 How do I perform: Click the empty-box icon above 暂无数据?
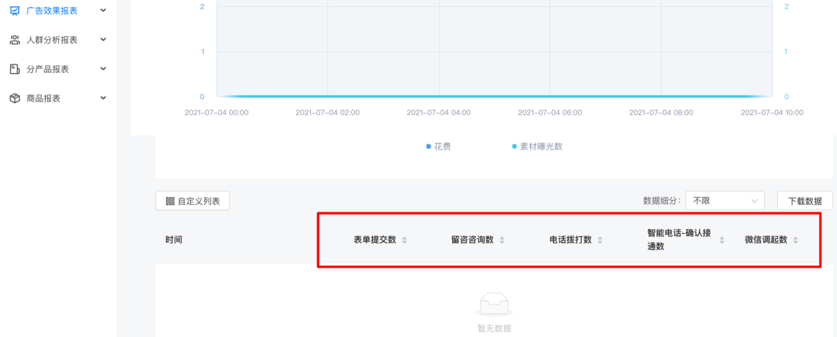[x=494, y=303]
